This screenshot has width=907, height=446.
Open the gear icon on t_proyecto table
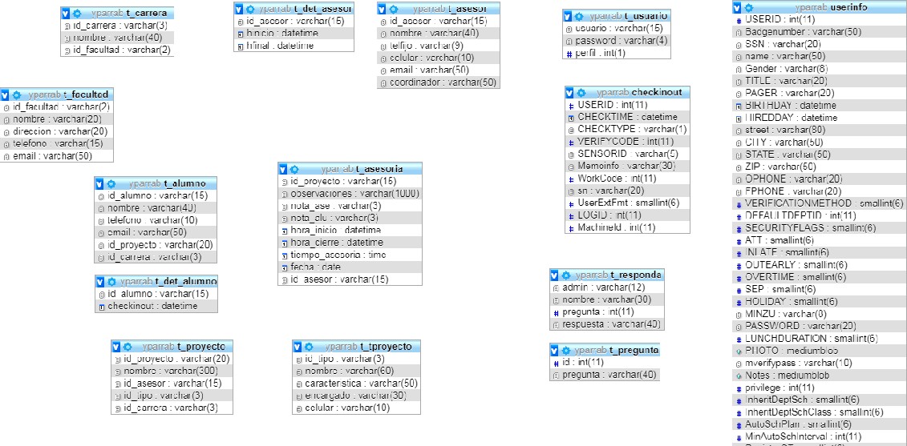[x=128, y=346]
